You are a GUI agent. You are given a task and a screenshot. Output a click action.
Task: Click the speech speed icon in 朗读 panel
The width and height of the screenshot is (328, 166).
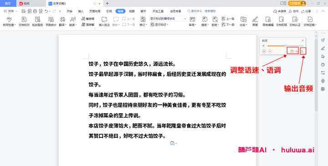[292, 51]
